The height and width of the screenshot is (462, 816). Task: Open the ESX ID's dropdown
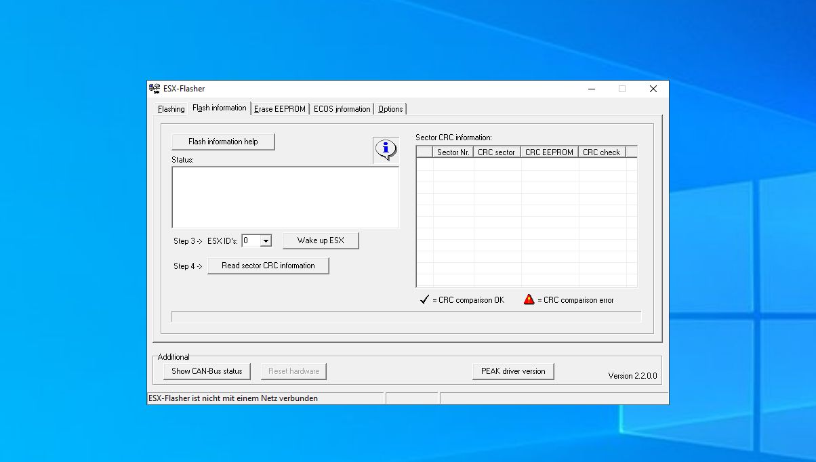click(267, 240)
